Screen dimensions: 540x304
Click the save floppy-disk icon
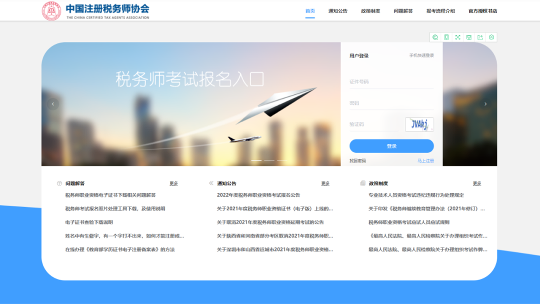coord(469,37)
